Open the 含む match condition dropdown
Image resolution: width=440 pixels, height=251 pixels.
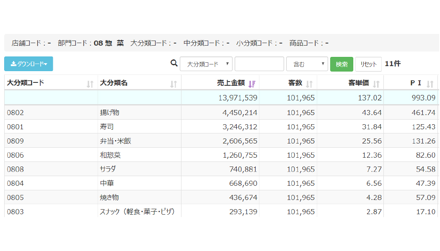coord(307,64)
